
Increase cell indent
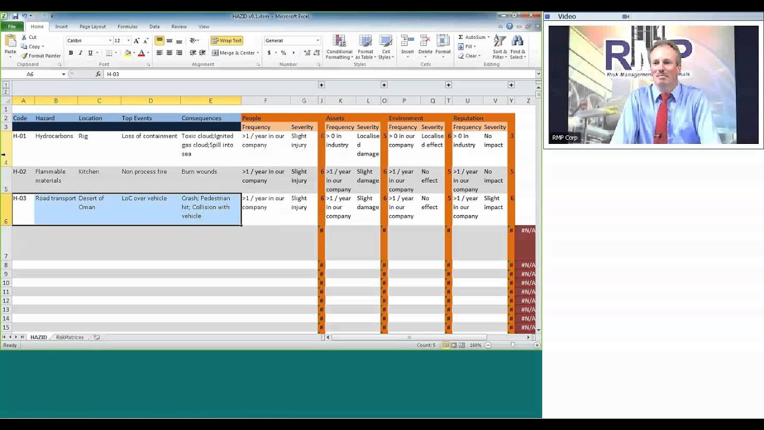pyautogui.click(x=202, y=53)
